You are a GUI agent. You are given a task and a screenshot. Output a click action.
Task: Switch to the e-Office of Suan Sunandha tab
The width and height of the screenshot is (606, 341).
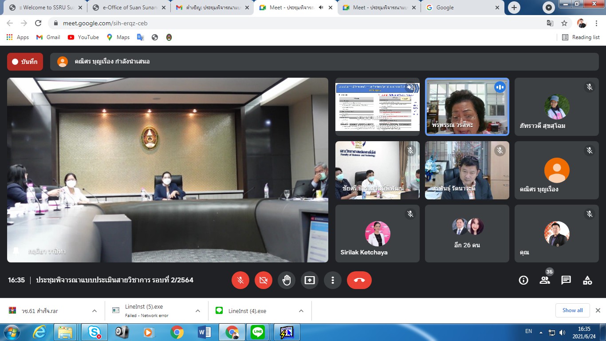pos(129,8)
